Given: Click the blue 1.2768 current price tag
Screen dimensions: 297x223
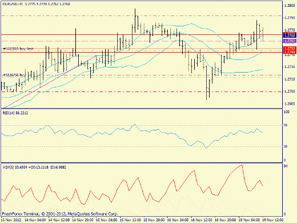Looking at the screenshot, I should click(x=290, y=35).
